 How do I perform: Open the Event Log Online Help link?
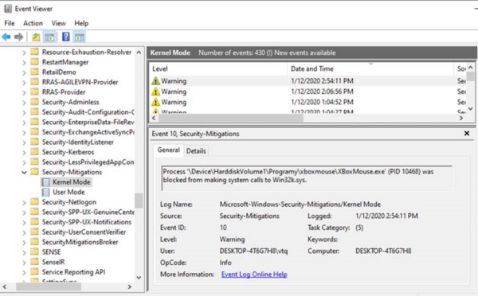click(254, 275)
